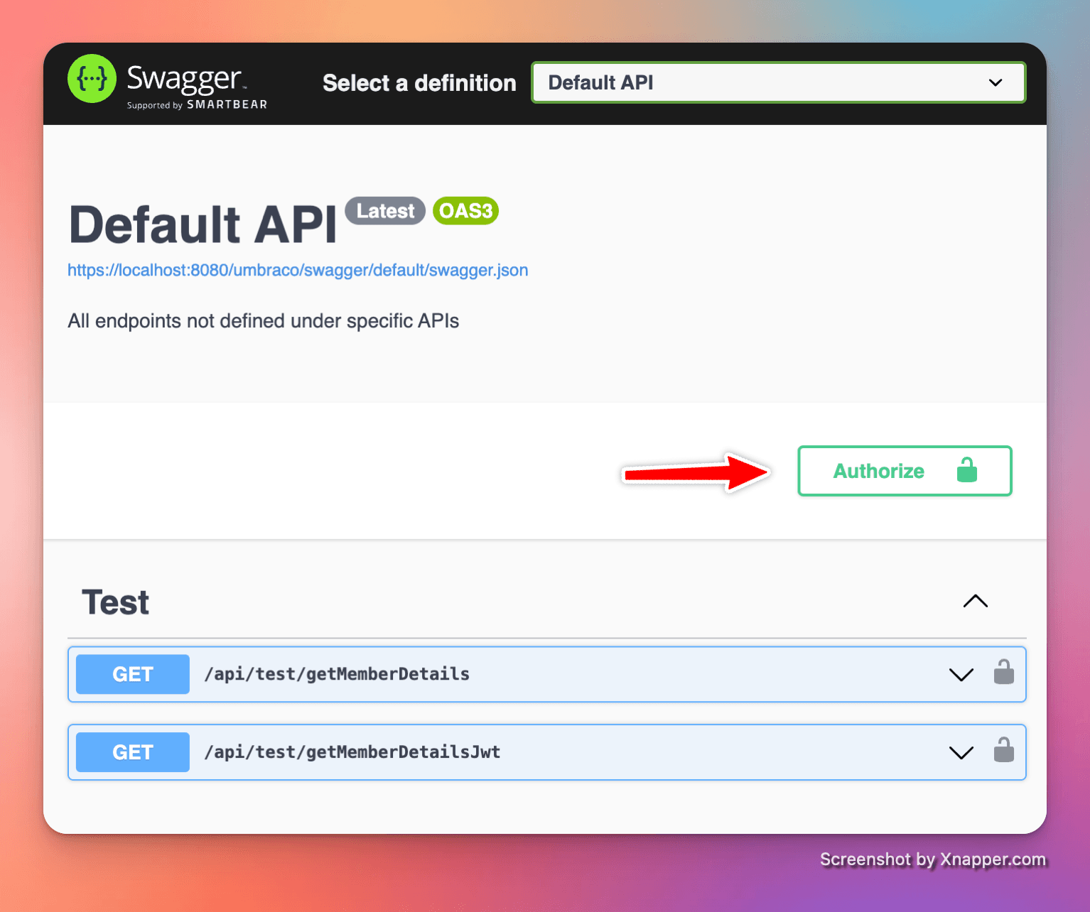
Task: Click the getMemberDetails endpoint path row
Action: click(x=338, y=674)
